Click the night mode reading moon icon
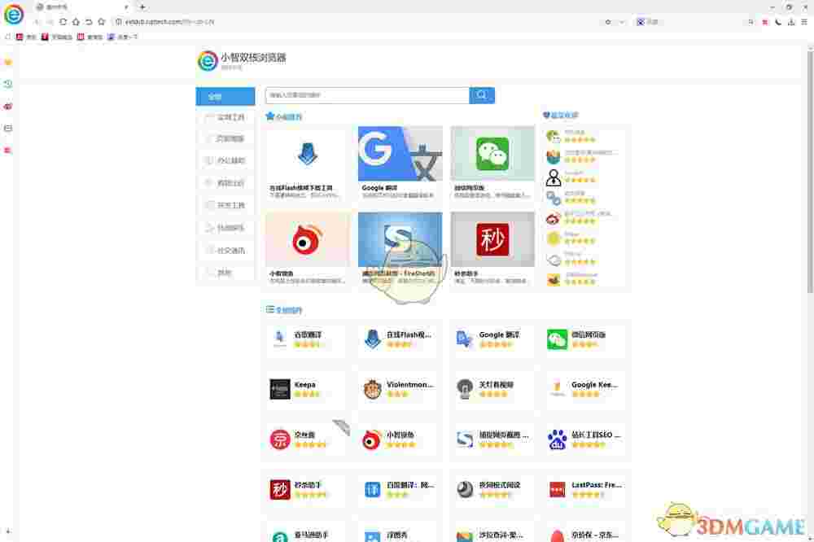814x542 pixels. 465,489
